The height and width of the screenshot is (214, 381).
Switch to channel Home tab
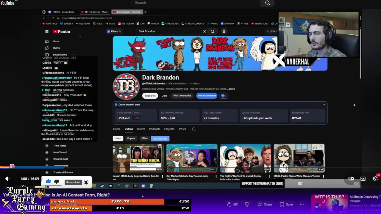tap(117, 129)
